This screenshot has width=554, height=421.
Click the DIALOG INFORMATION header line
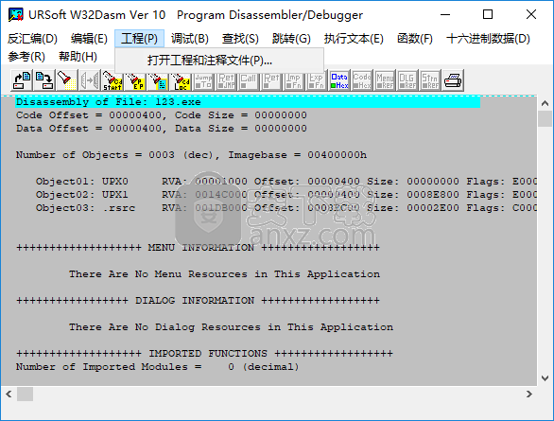tap(198, 301)
